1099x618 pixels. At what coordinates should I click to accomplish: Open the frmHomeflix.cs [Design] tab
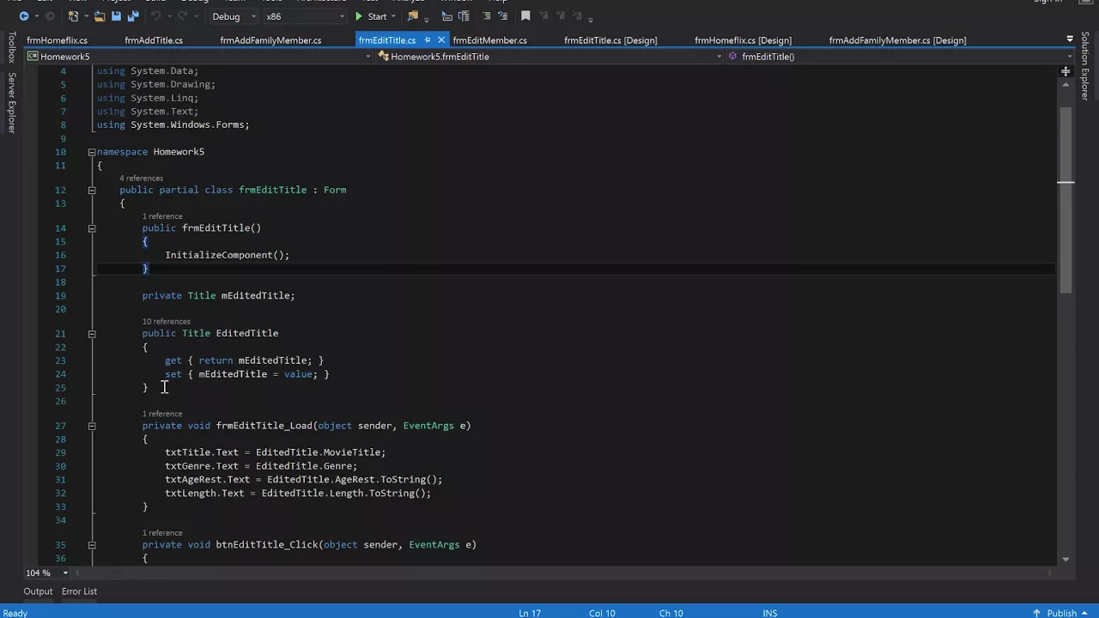[x=743, y=40]
